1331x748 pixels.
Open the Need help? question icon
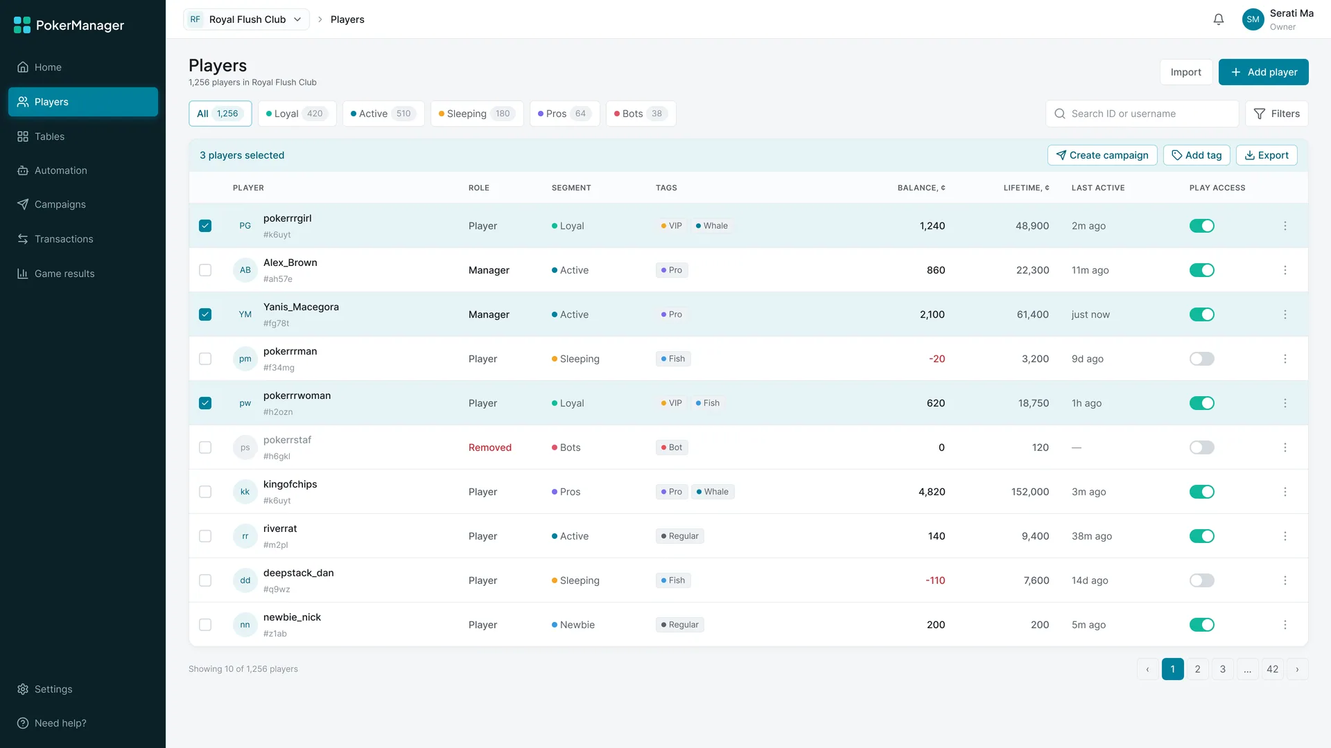[23, 723]
